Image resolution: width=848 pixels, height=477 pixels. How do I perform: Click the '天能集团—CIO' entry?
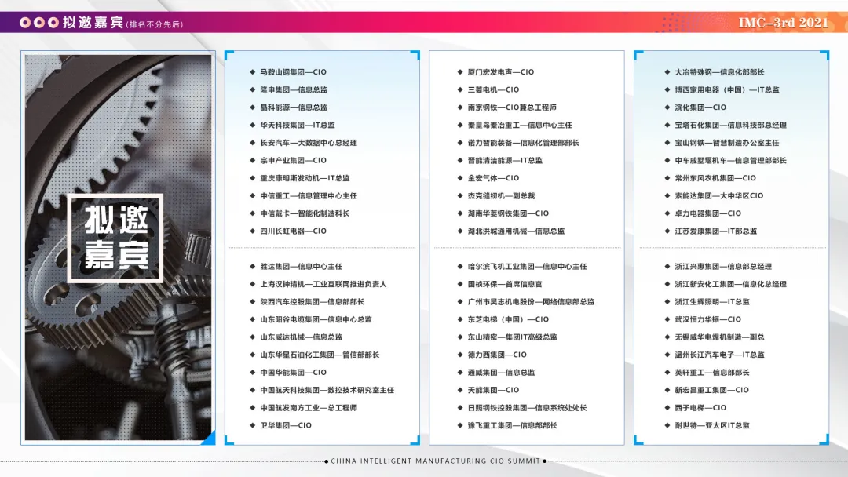493,390
